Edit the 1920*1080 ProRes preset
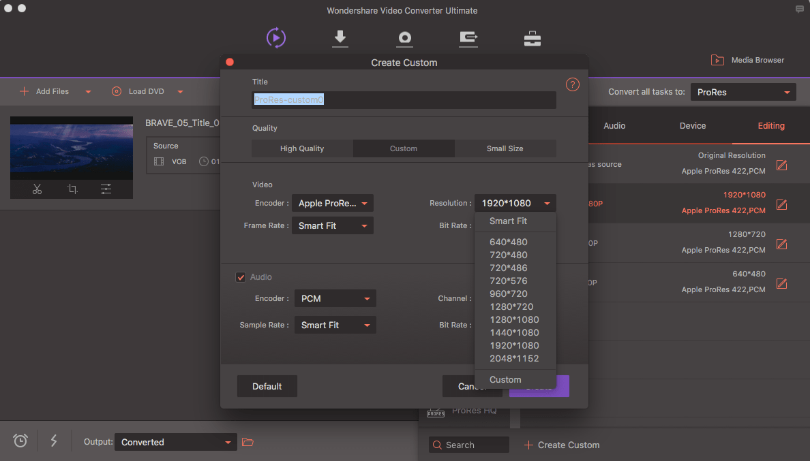The width and height of the screenshot is (810, 461). click(x=781, y=205)
